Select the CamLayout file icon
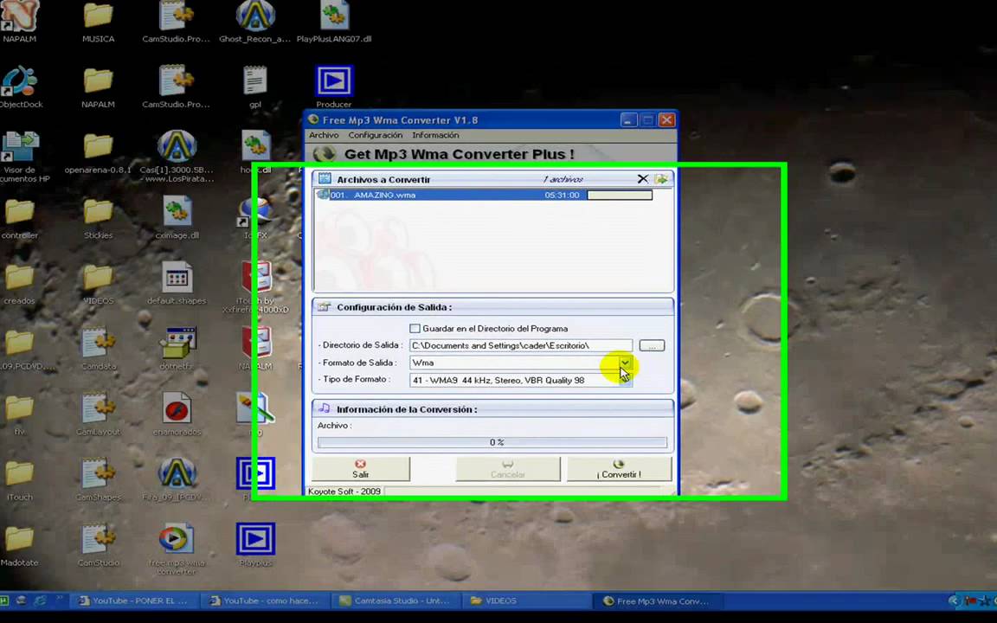Image resolution: width=997 pixels, height=623 pixels. 98,408
